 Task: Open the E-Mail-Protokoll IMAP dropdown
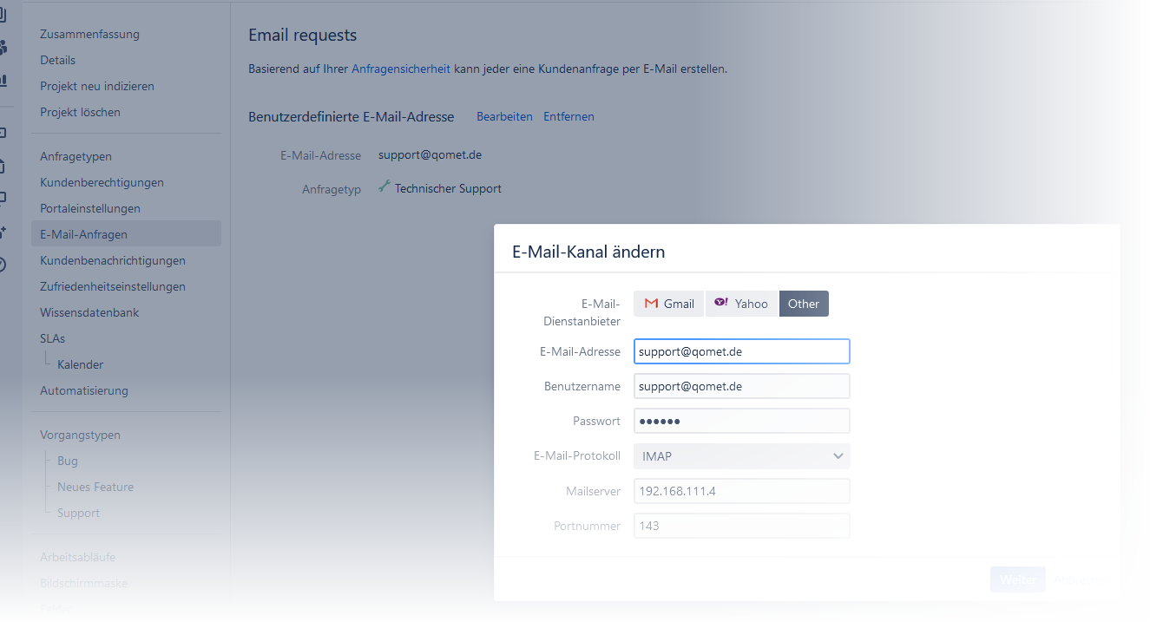(x=742, y=456)
